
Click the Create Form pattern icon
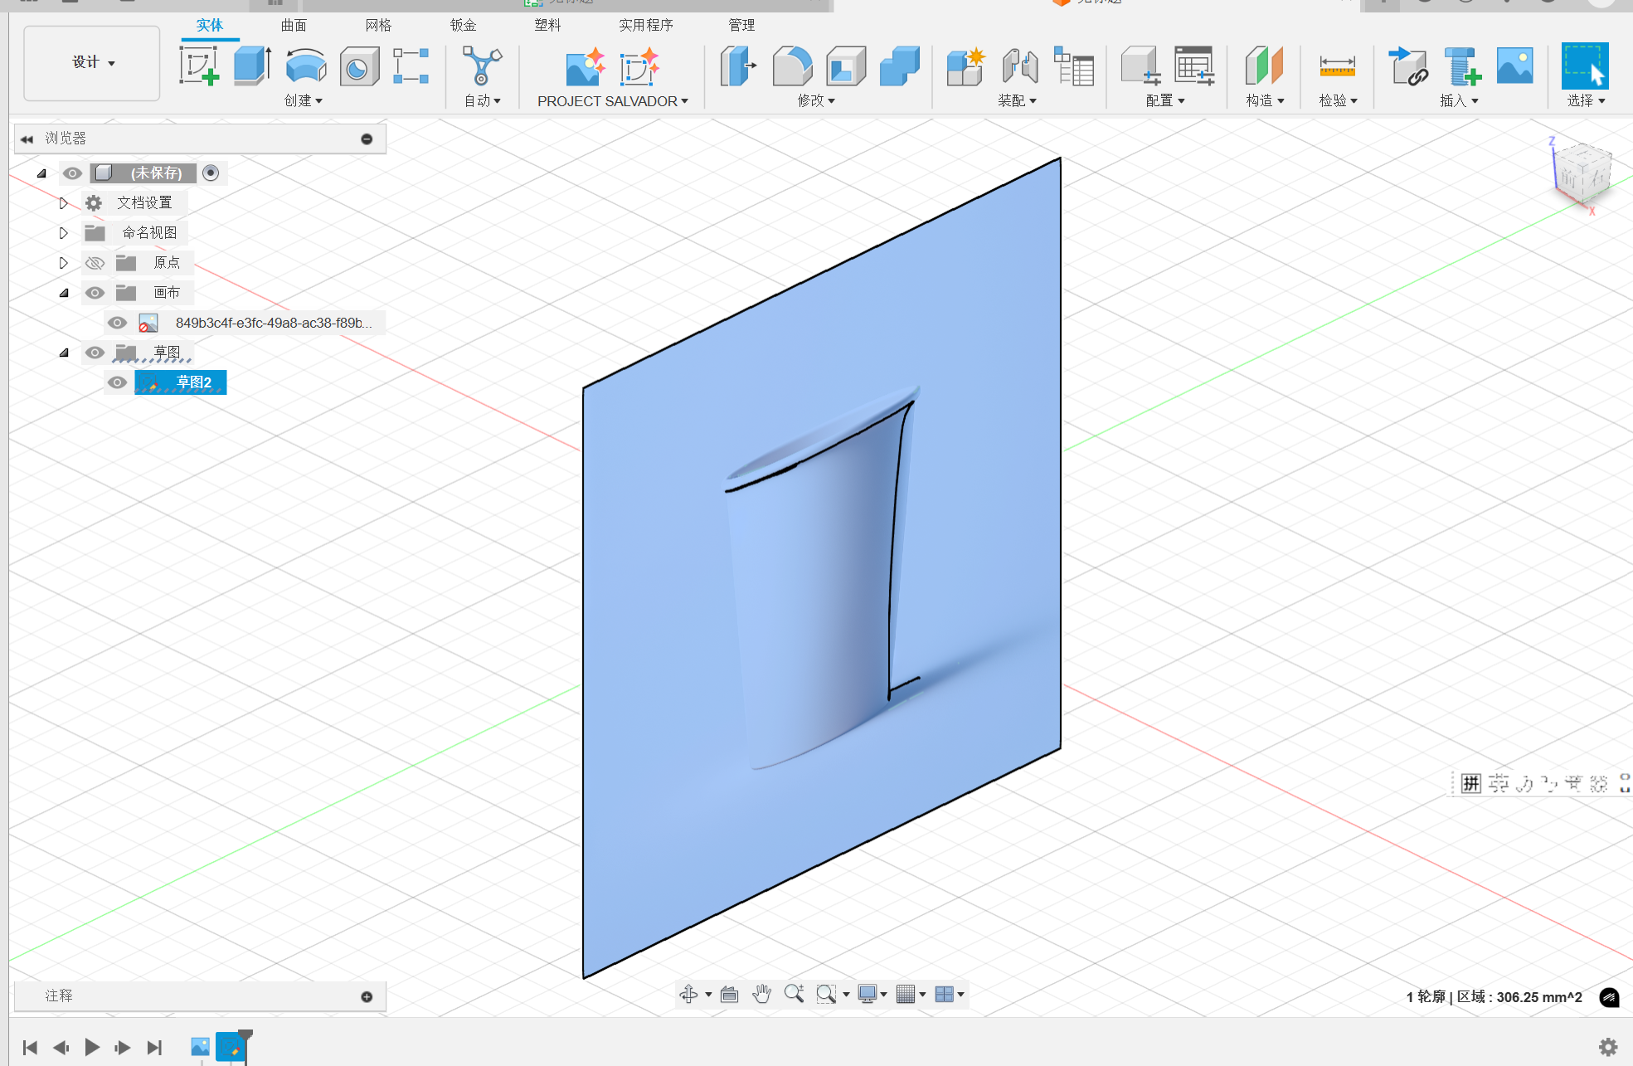(411, 66)
